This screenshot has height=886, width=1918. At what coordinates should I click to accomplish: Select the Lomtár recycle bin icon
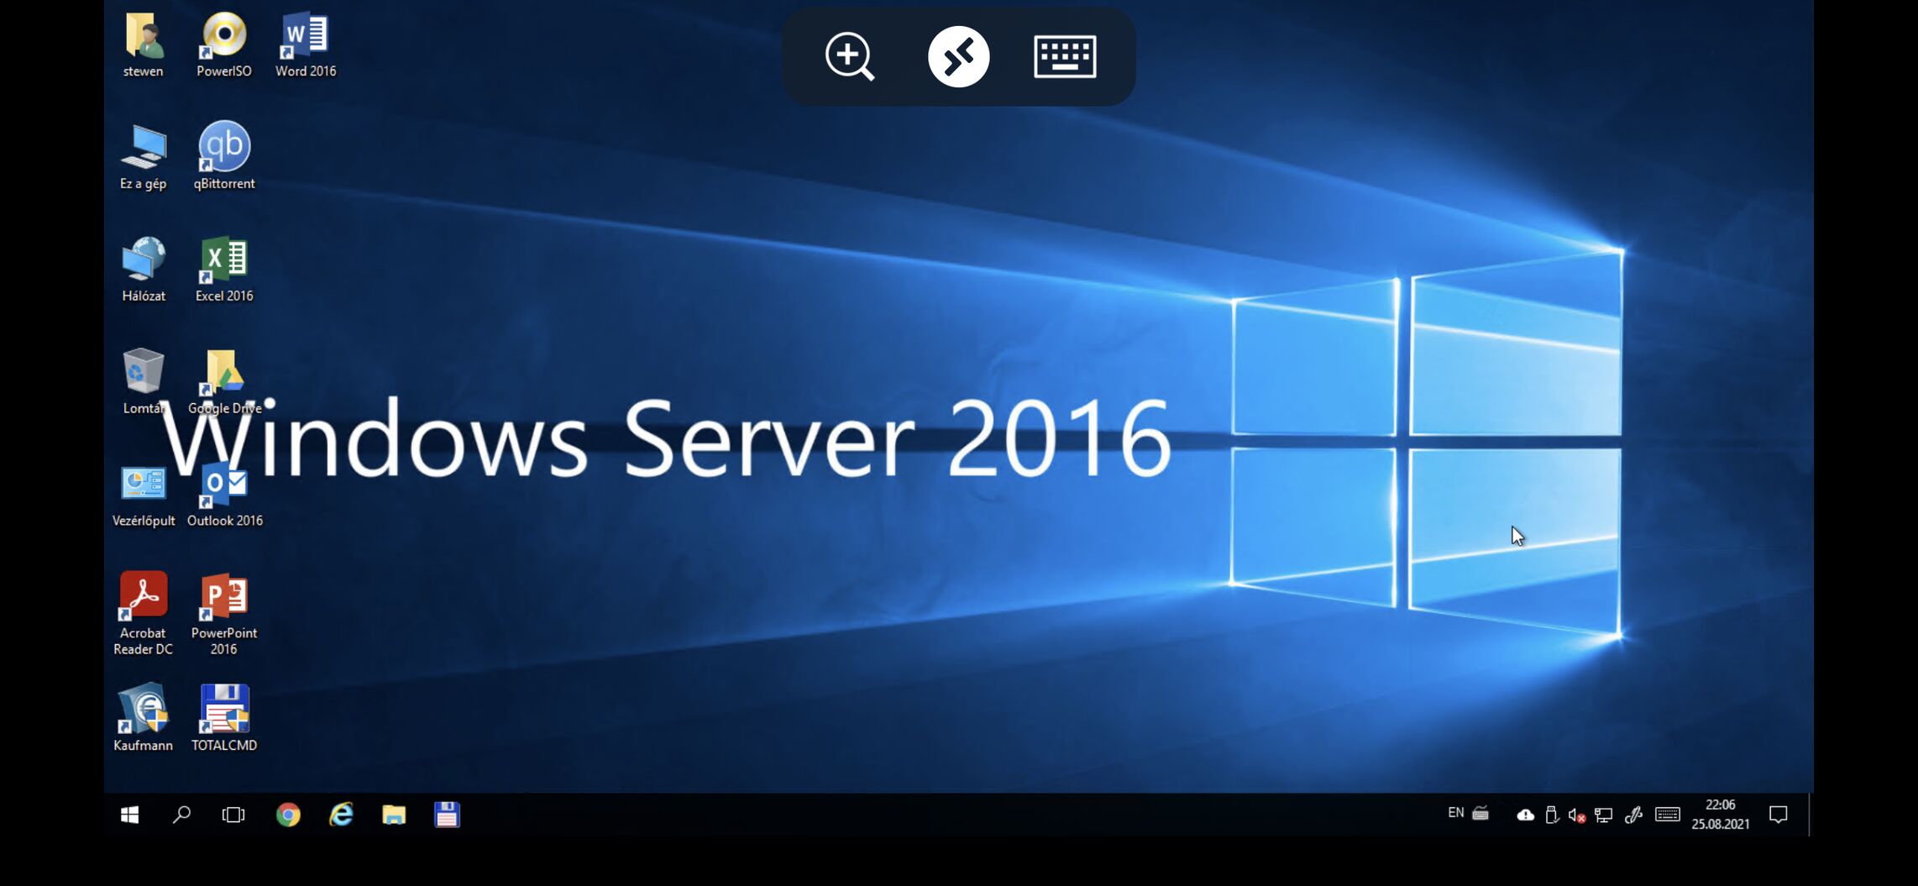(x=144, y=382)
